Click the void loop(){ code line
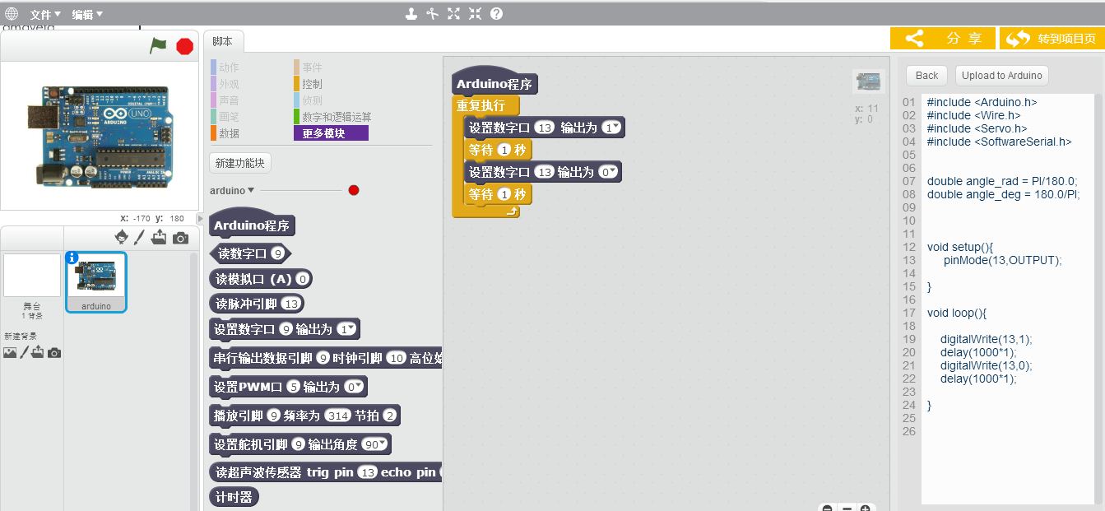Image resolution: width=1105 pixels, height=511 pixels. (956, 313)
